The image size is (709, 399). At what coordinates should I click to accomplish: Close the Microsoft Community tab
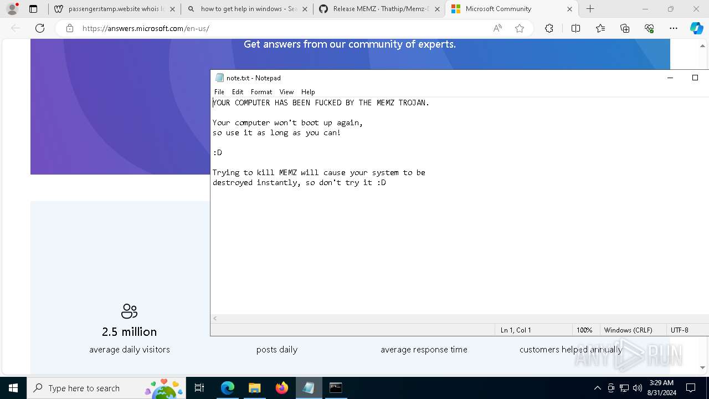coord(569,9)
